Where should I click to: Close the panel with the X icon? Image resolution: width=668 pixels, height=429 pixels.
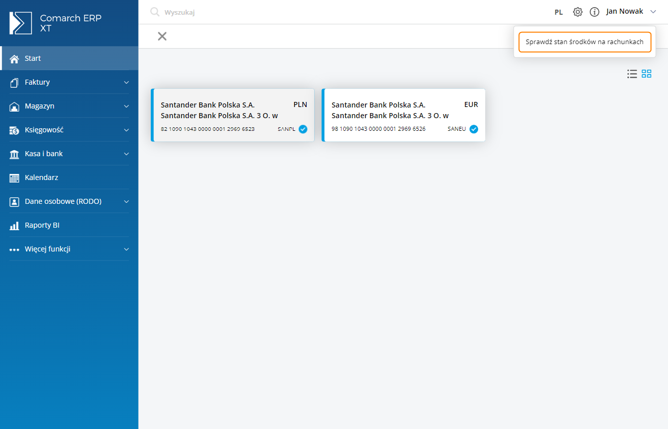[x=162, y=36]
